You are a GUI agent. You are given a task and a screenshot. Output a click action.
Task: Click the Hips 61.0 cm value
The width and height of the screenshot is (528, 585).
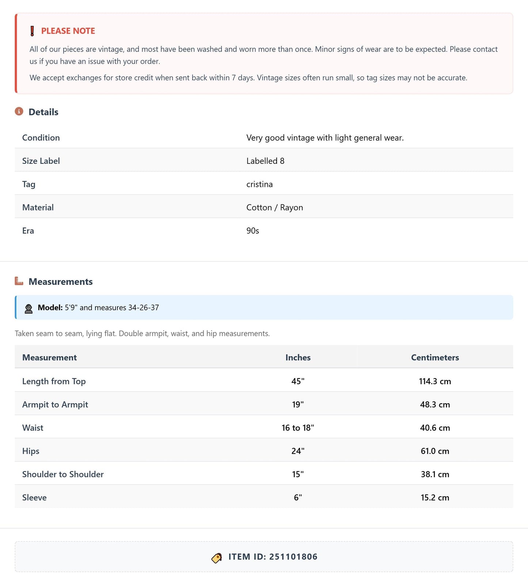pos(435,451)
